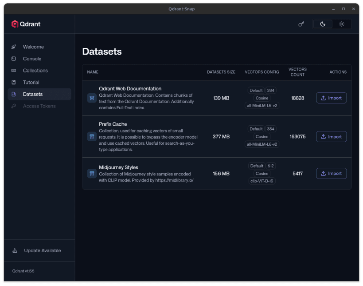Viewport: 363px width, 286px height.
Task: Open the Tutorial section
Action: click(x=39, y=82)
